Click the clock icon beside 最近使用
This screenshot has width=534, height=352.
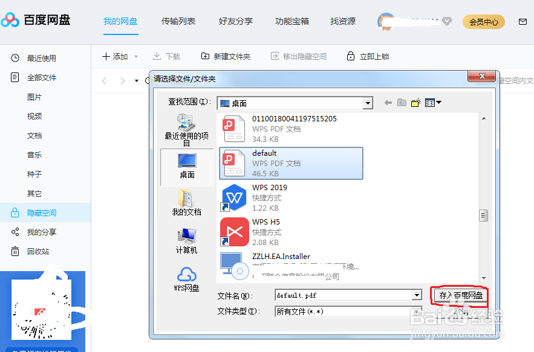tap(15, 58)
